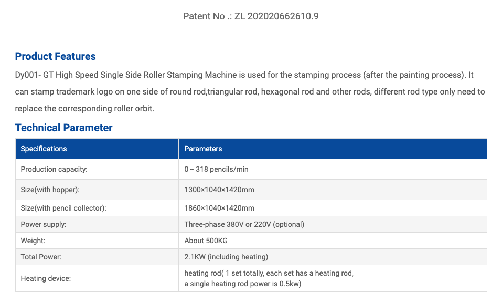This screenshot has height=303, width=502.
Task: Click the Dy001-GT product description paragraph
Action: (250, 92)
